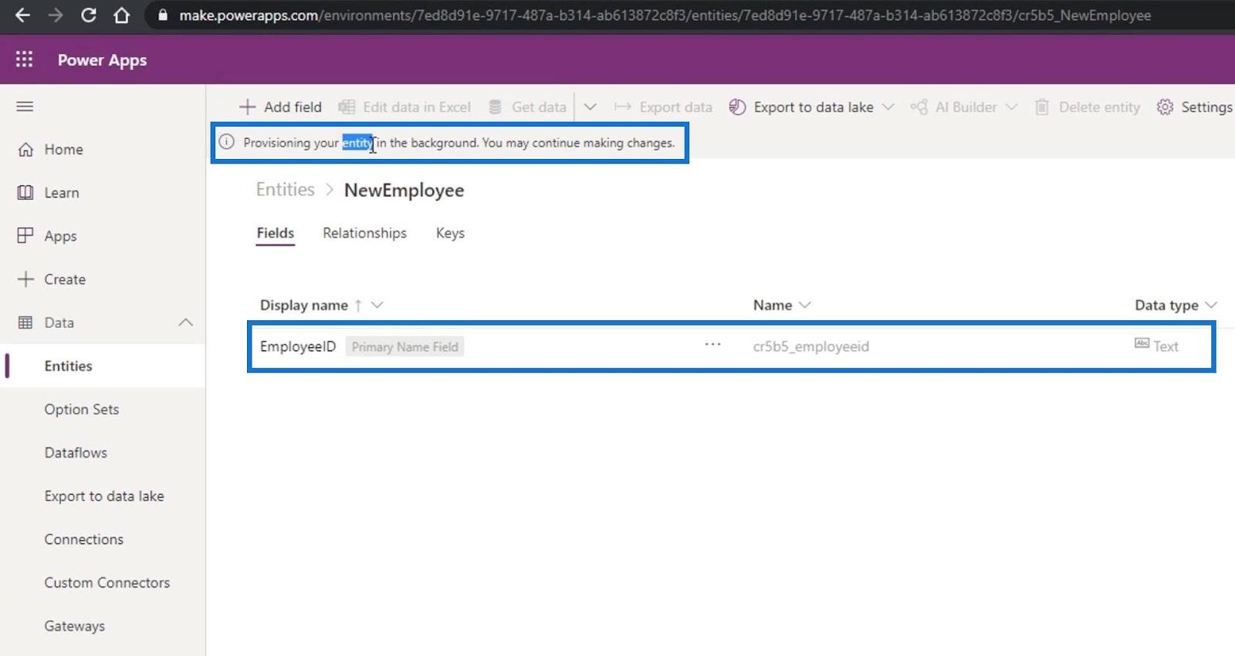Open the Data type column dropdown

[1210, 305]
